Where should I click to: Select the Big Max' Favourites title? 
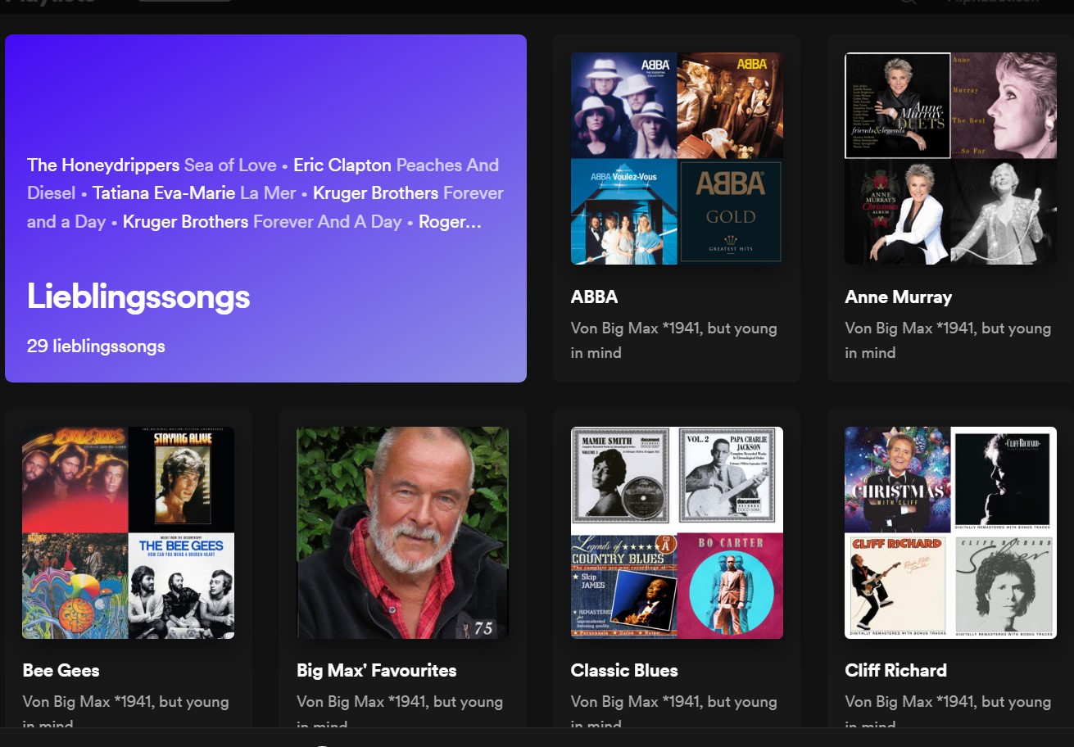(x=376, y=670)
